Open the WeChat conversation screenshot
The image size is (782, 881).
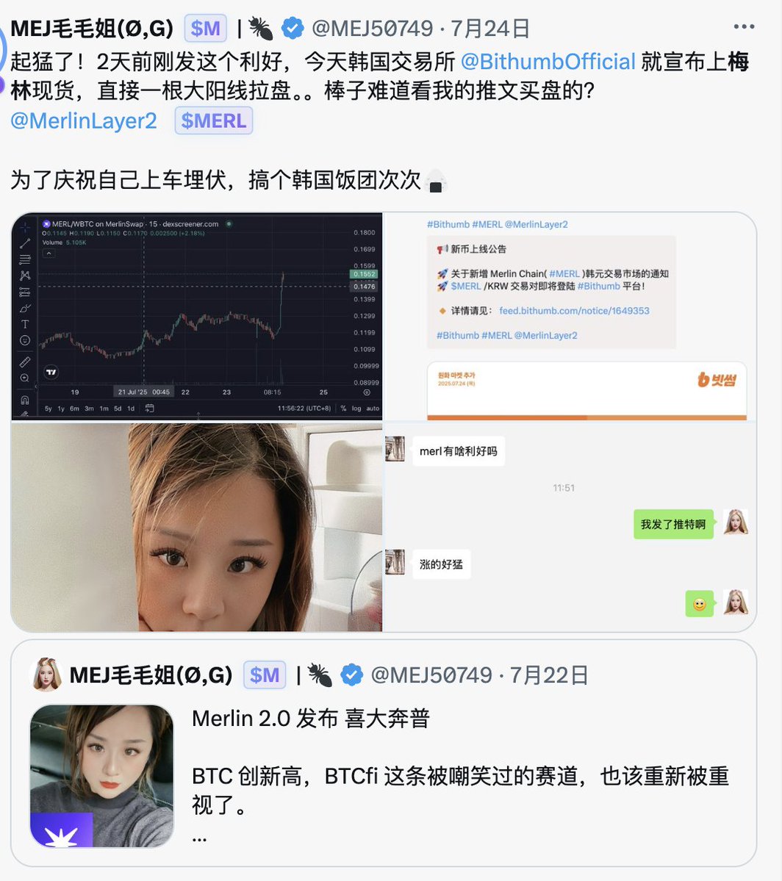coord(570,527)
